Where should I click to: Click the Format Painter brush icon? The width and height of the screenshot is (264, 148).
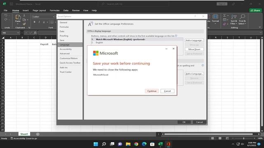tap(24, 24)
